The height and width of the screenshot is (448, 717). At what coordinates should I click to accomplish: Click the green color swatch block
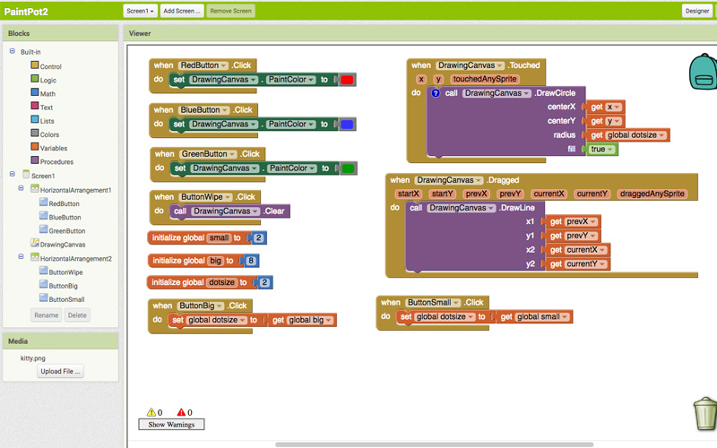[x=348, y=168]
